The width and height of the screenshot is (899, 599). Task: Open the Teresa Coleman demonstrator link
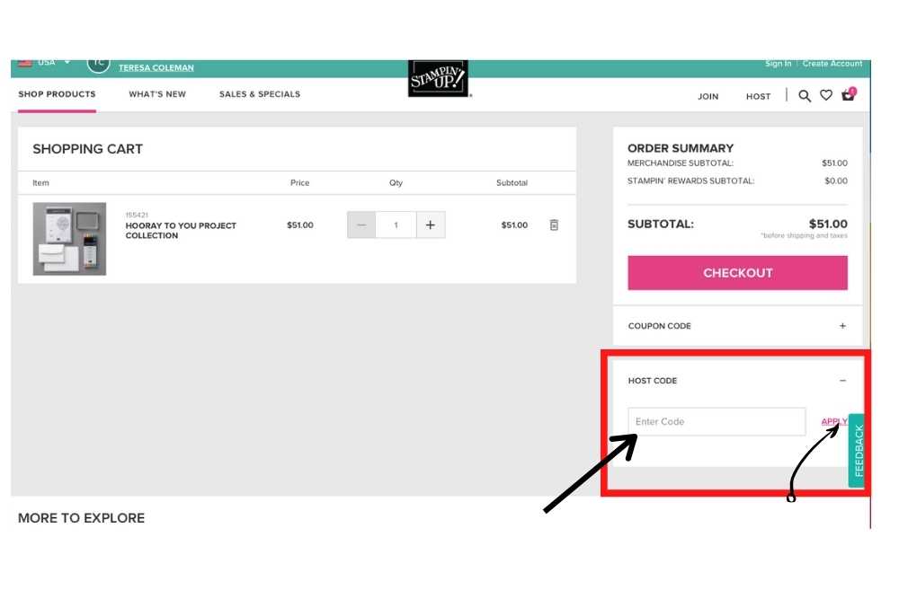coord(156,67)
